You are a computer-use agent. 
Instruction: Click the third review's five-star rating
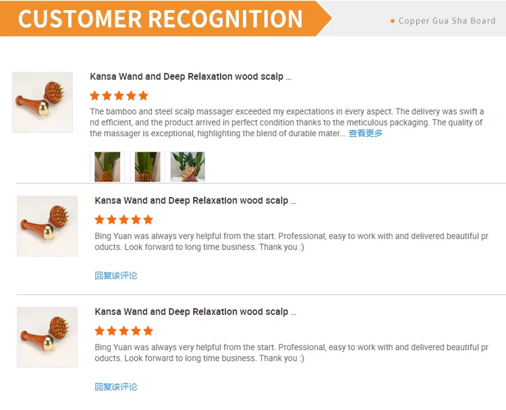pos(123,330)
